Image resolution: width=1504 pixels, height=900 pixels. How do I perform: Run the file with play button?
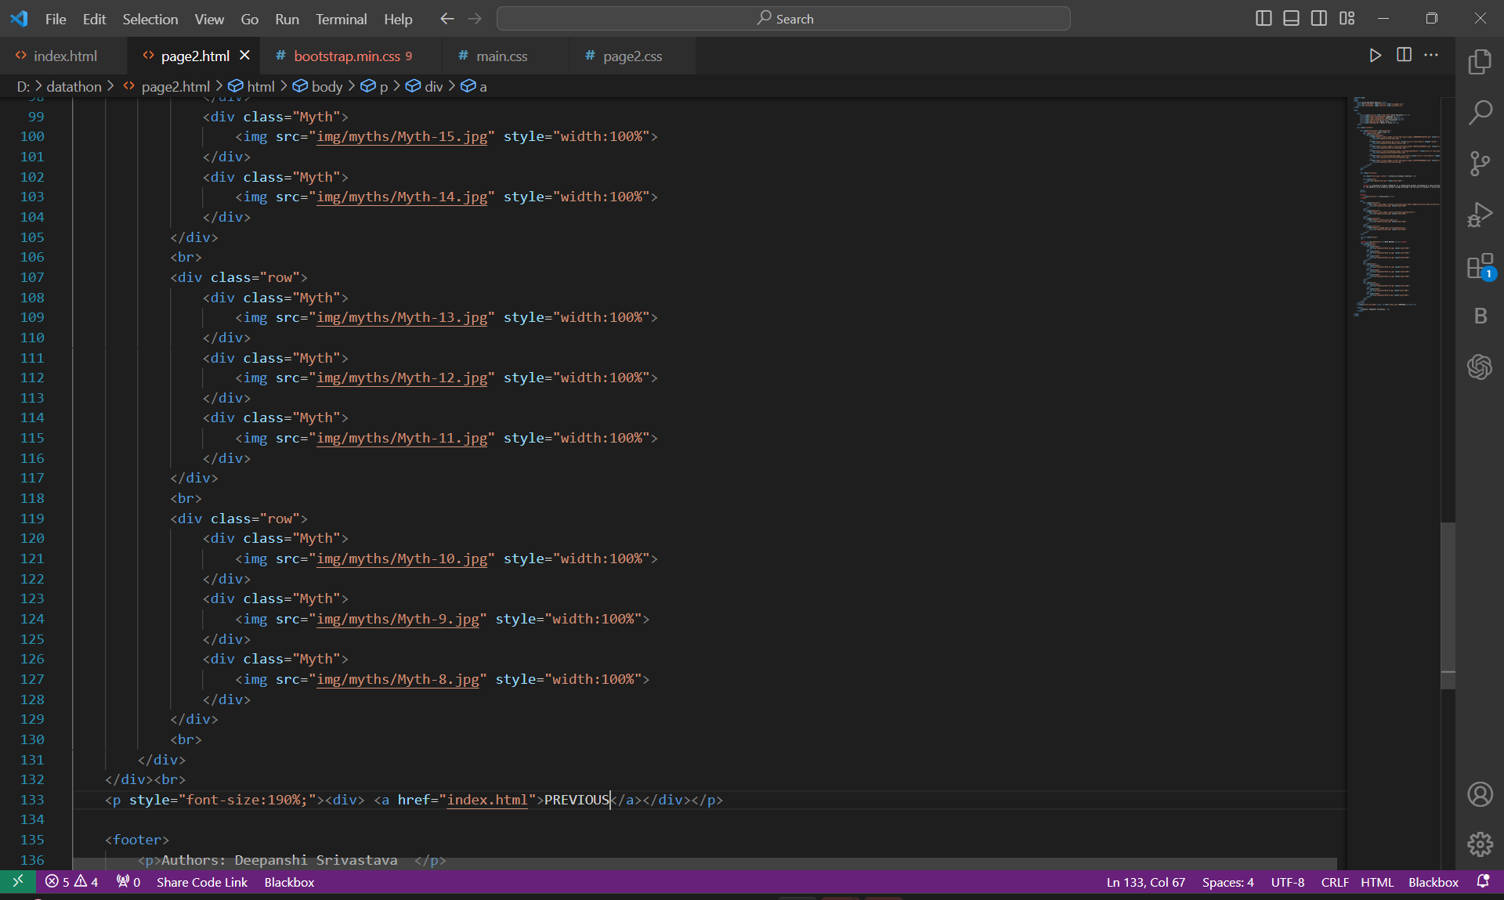[1375, 55]
